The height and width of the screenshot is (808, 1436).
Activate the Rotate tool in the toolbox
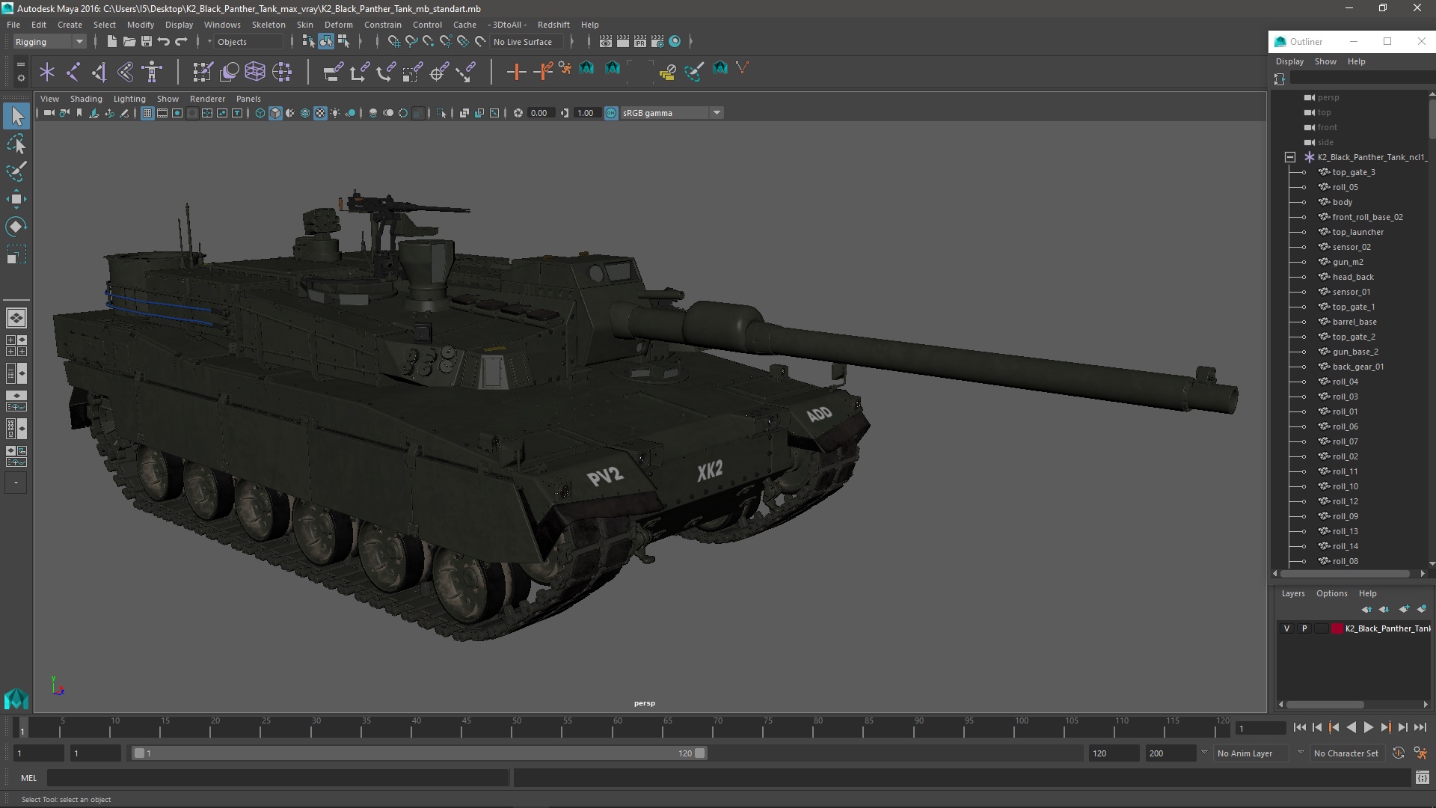click(x=16, y=227)
